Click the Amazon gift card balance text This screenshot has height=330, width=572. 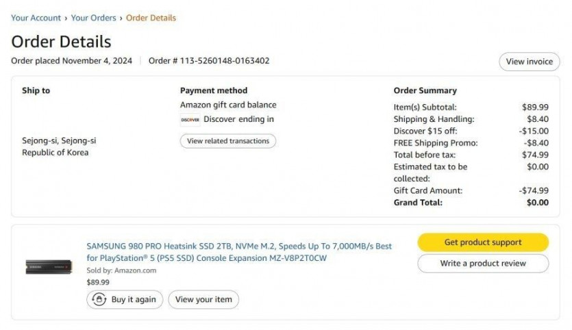pyautogui.click(x=228, y=105)
